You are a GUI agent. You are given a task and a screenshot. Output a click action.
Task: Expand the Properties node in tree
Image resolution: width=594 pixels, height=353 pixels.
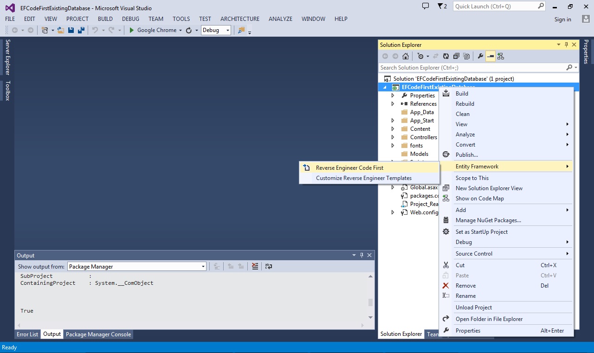pos(393,96)
